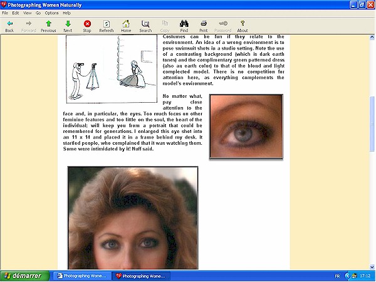This screenshot has height=282, width=376.
Task: Click the application icon in title bar
Action: pos(3,4)
